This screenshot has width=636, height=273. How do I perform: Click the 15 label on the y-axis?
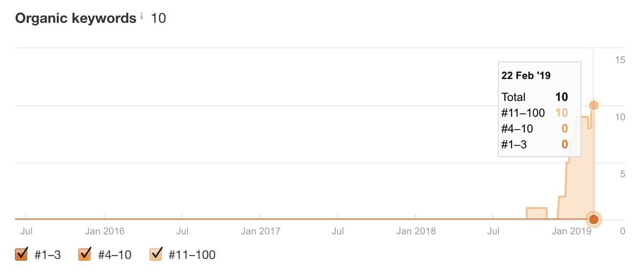point(620,60)
